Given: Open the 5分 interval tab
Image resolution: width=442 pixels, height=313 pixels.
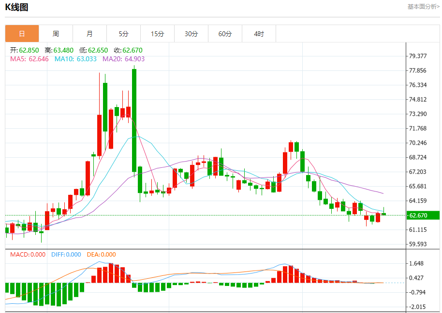Looking at the screenshot, I should point(123,34).
